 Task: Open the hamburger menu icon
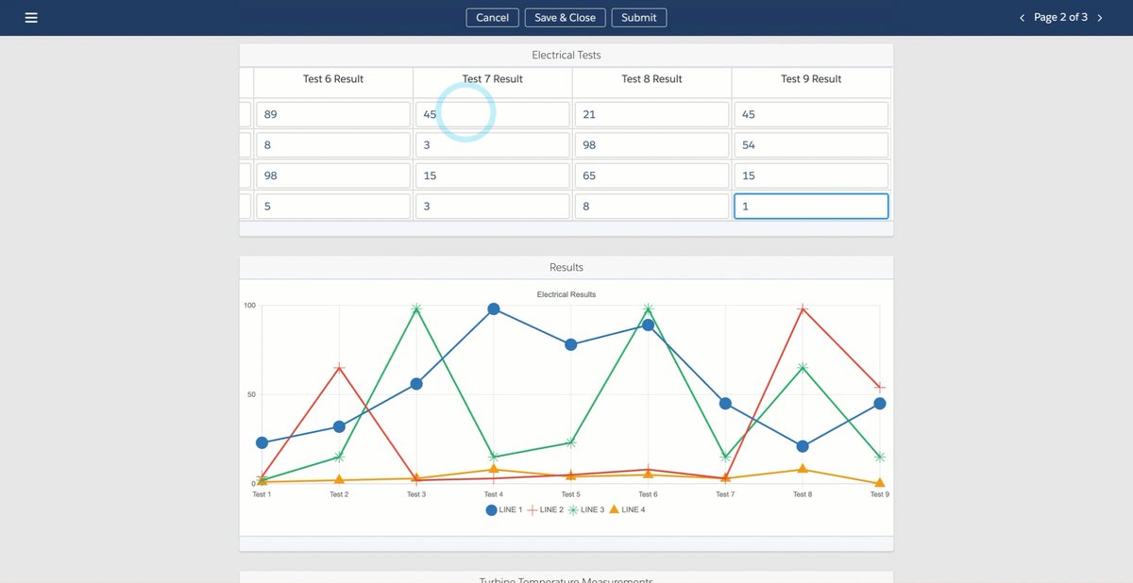pos(31,18)
